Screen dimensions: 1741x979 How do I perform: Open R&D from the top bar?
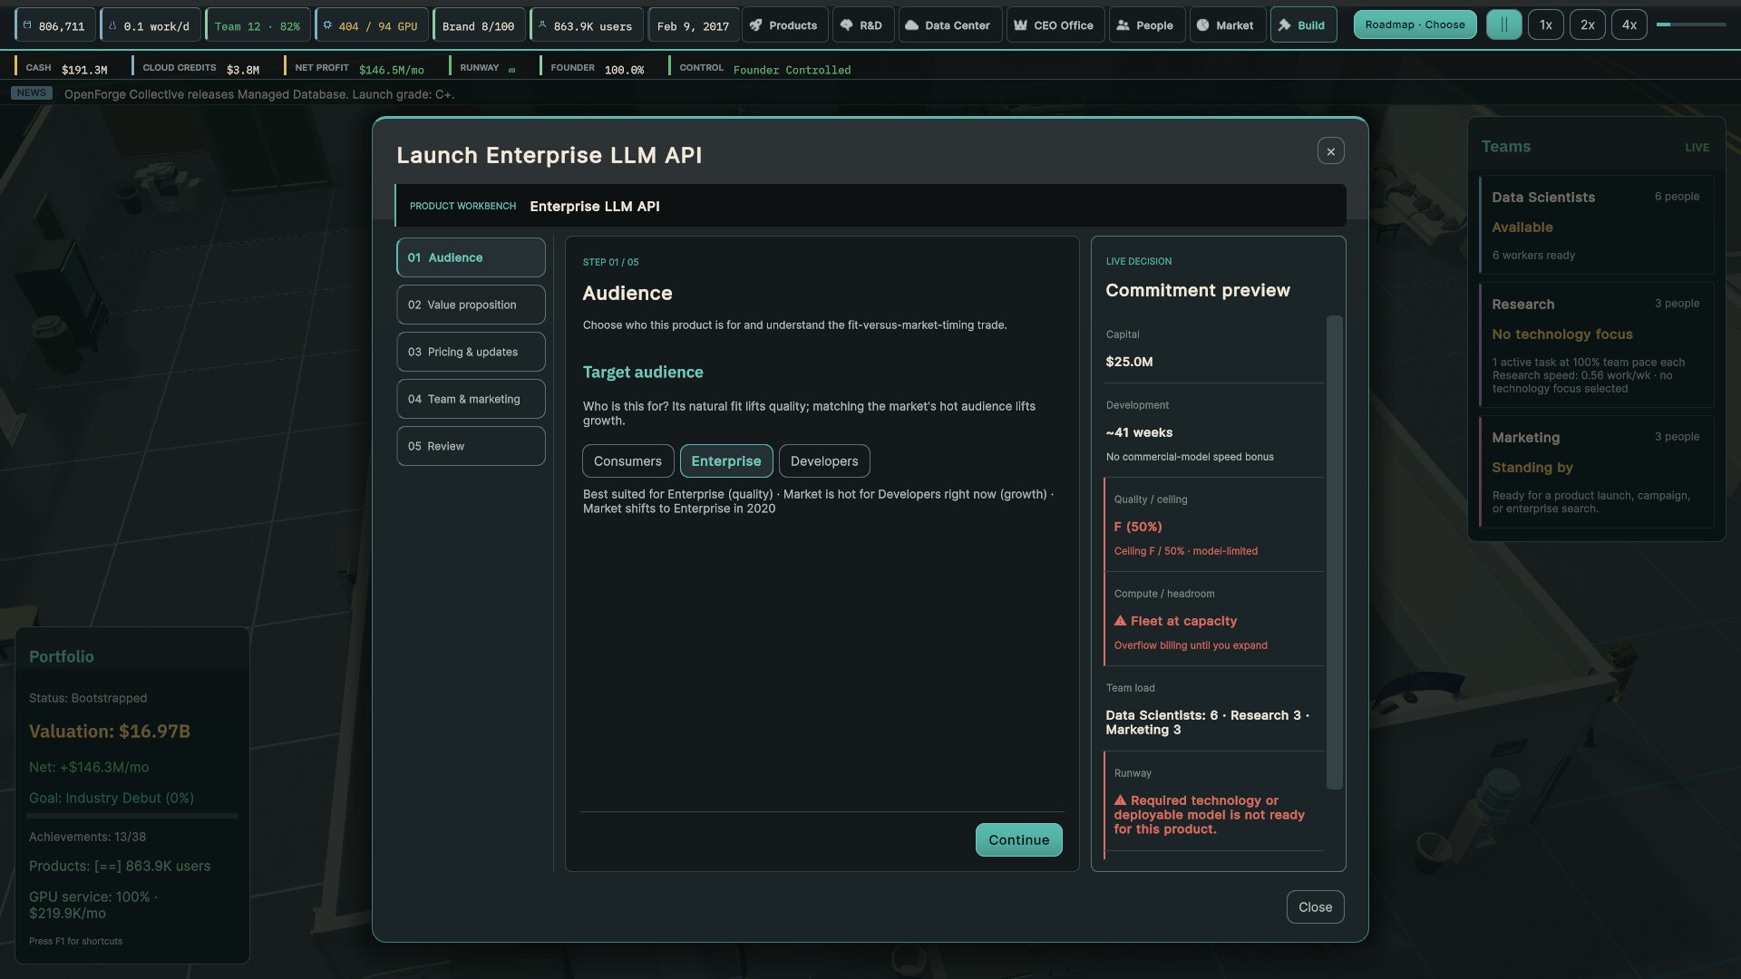(861, 25)
